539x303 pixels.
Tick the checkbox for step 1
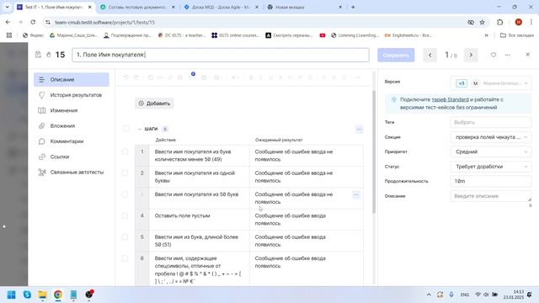point(125,151)
